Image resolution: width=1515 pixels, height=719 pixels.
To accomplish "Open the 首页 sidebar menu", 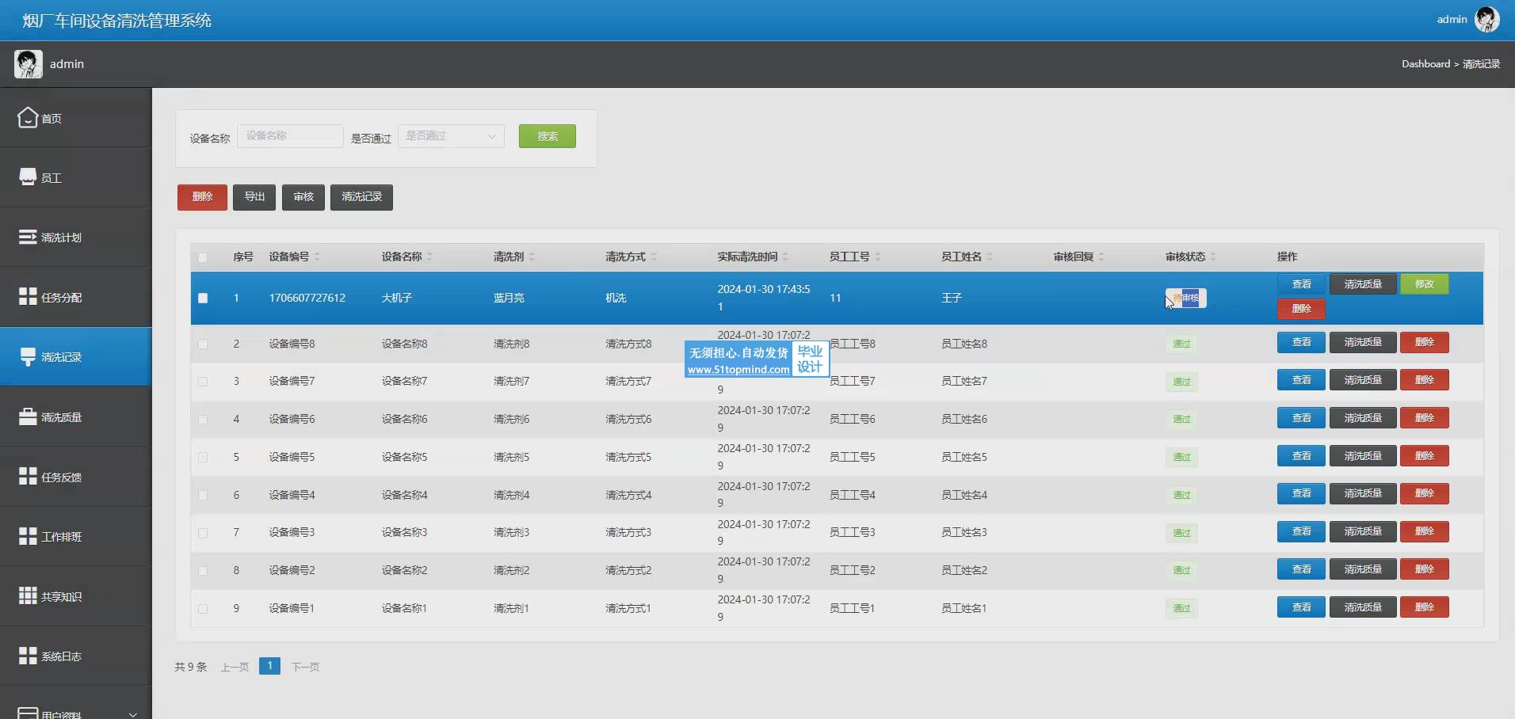I will tap(75, 117).
